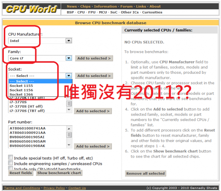Click the Show benchmark chart button
Image resolution: width=221 pixels, height=191 pixels.
[x=59, y=173]
